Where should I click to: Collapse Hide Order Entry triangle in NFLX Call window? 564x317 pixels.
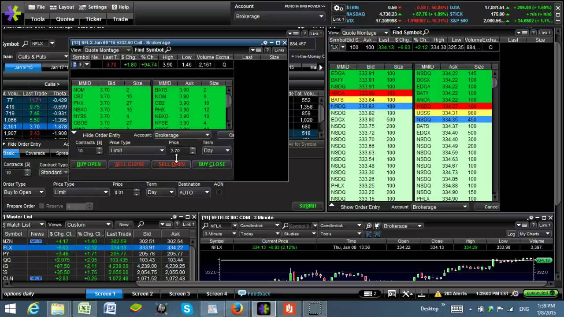[74, 133]
